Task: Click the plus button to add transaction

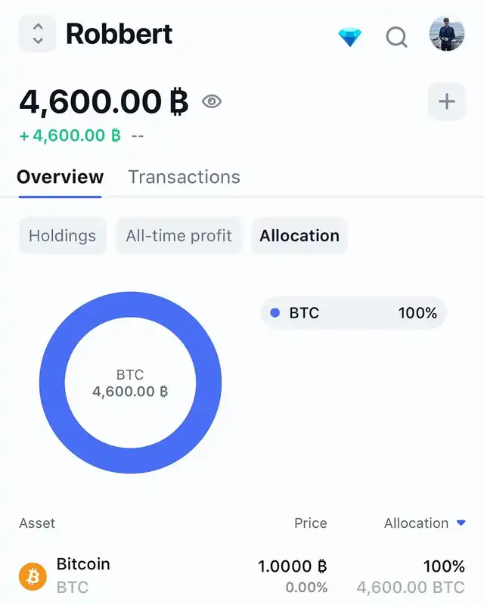Action: coord(447,101)
